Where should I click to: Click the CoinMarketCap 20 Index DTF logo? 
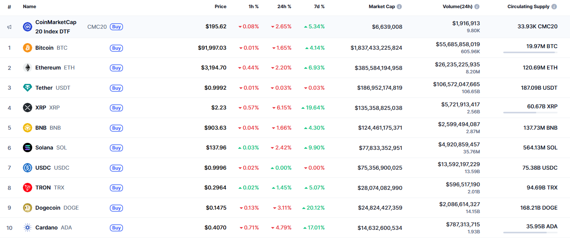pos(27,26)
